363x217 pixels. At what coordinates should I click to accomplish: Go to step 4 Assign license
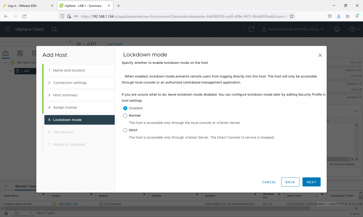[79, 107]
